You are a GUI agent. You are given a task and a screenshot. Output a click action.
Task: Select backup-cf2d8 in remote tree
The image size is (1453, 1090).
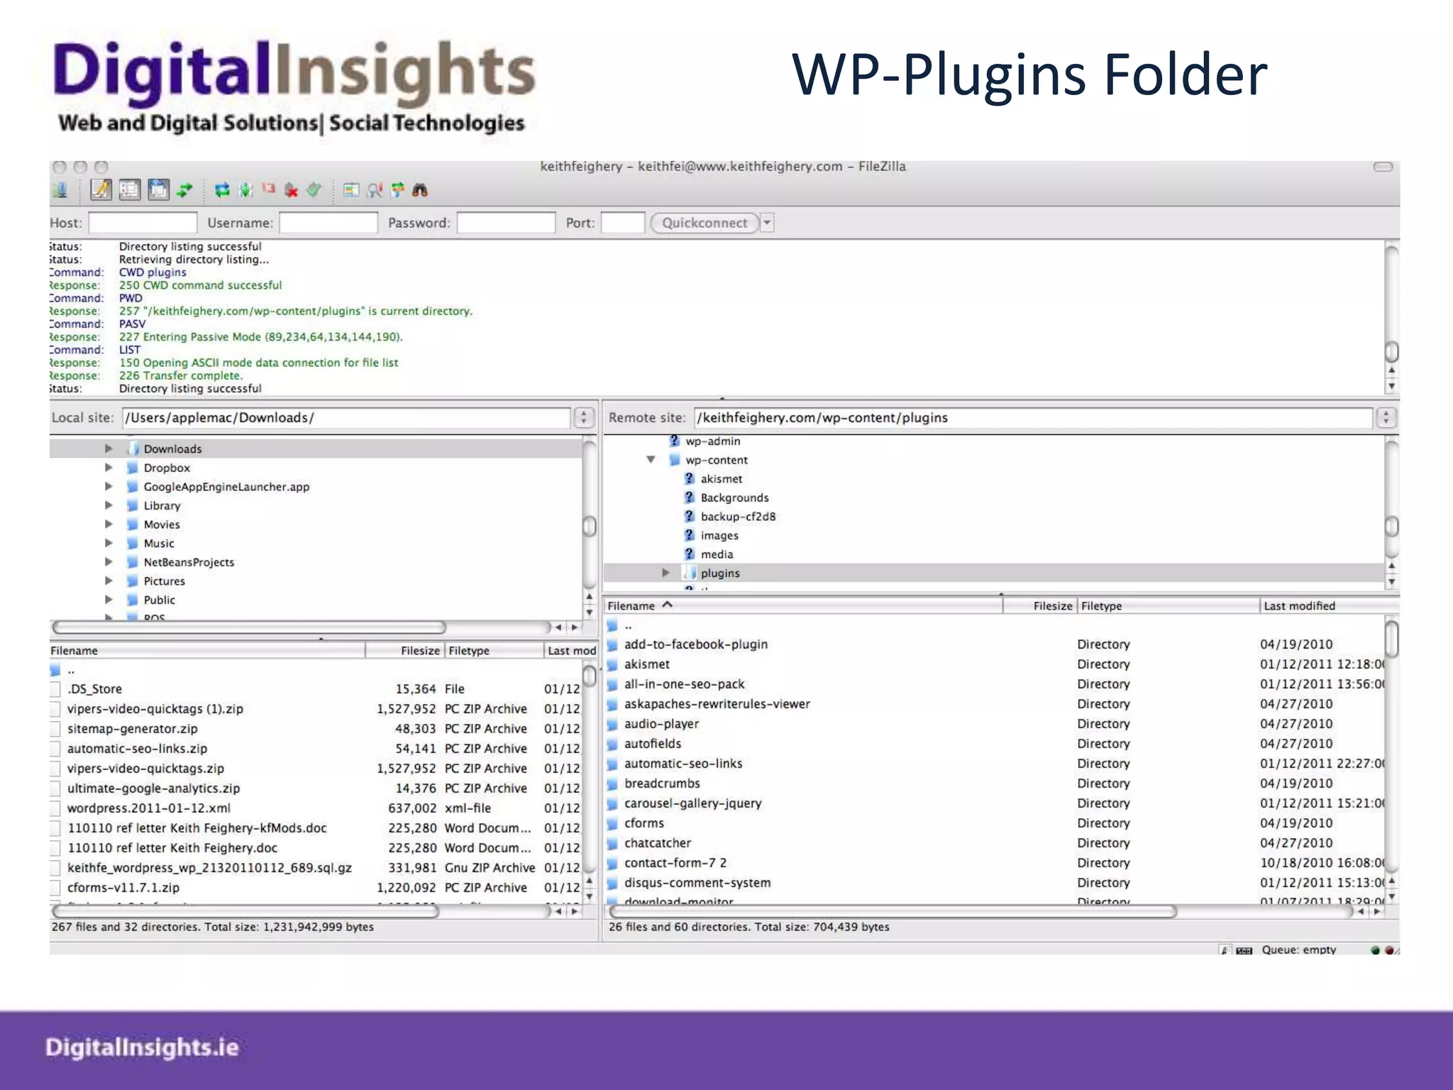click(738, 517)
